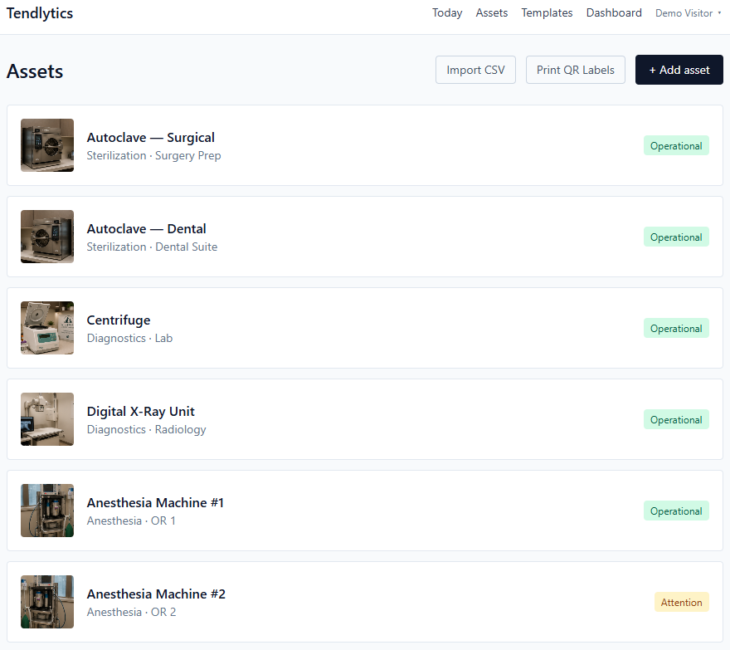
Task: Click the Operational badge for Digital X-Ray Unit
Action: [x=676, y=419]
